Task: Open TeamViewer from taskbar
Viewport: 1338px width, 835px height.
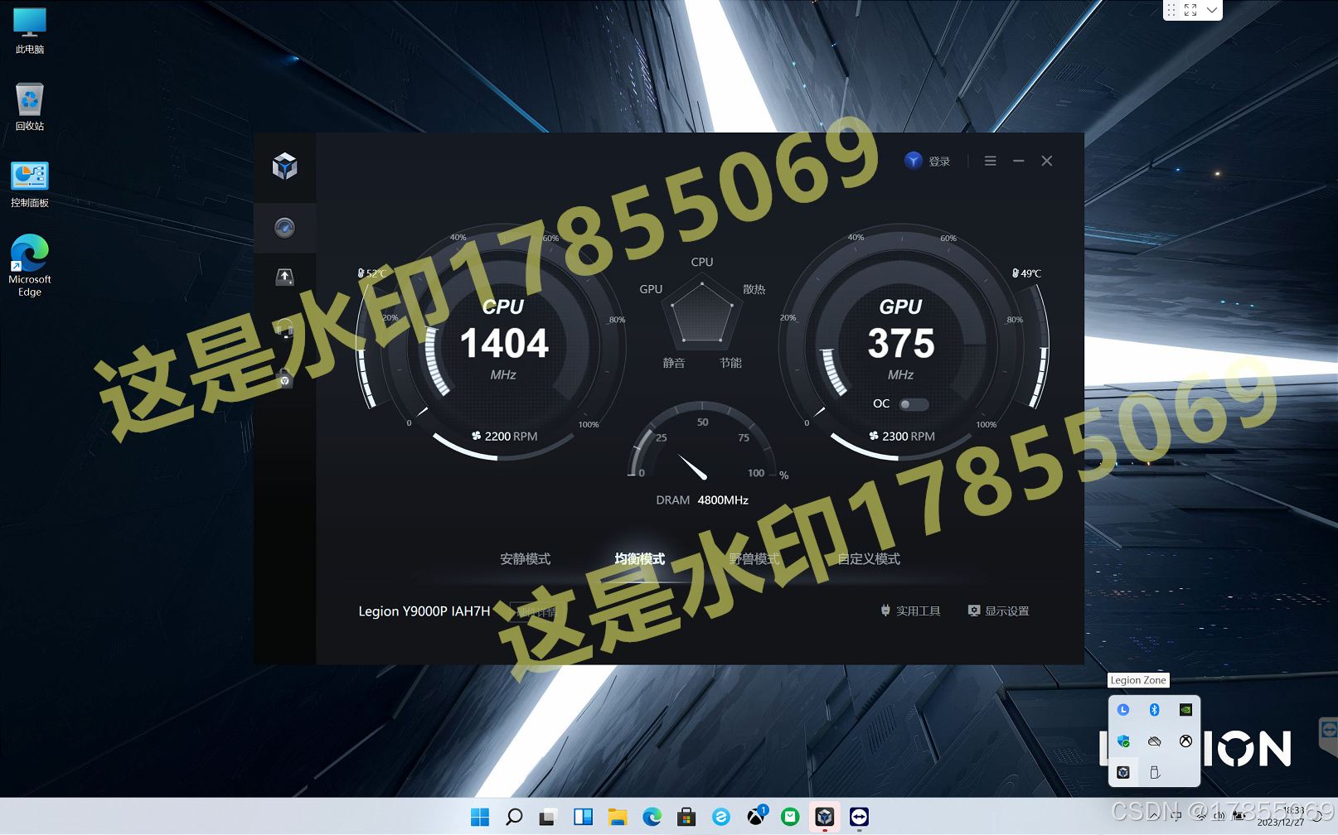Action: [859, 817]
